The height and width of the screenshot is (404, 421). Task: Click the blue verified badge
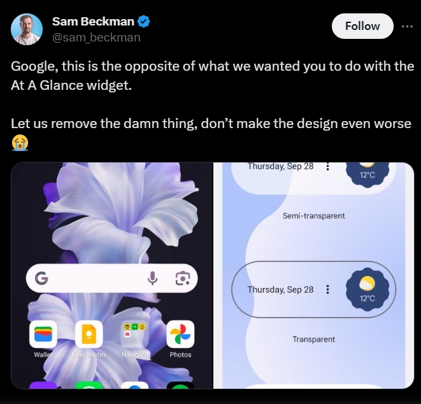click(144, 22)
